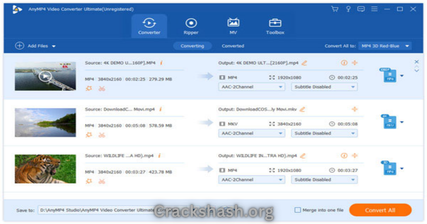Open edit effects star for WILDLIFE file
This screenshot has height=224, width=427.
click(x=89, y=181)
